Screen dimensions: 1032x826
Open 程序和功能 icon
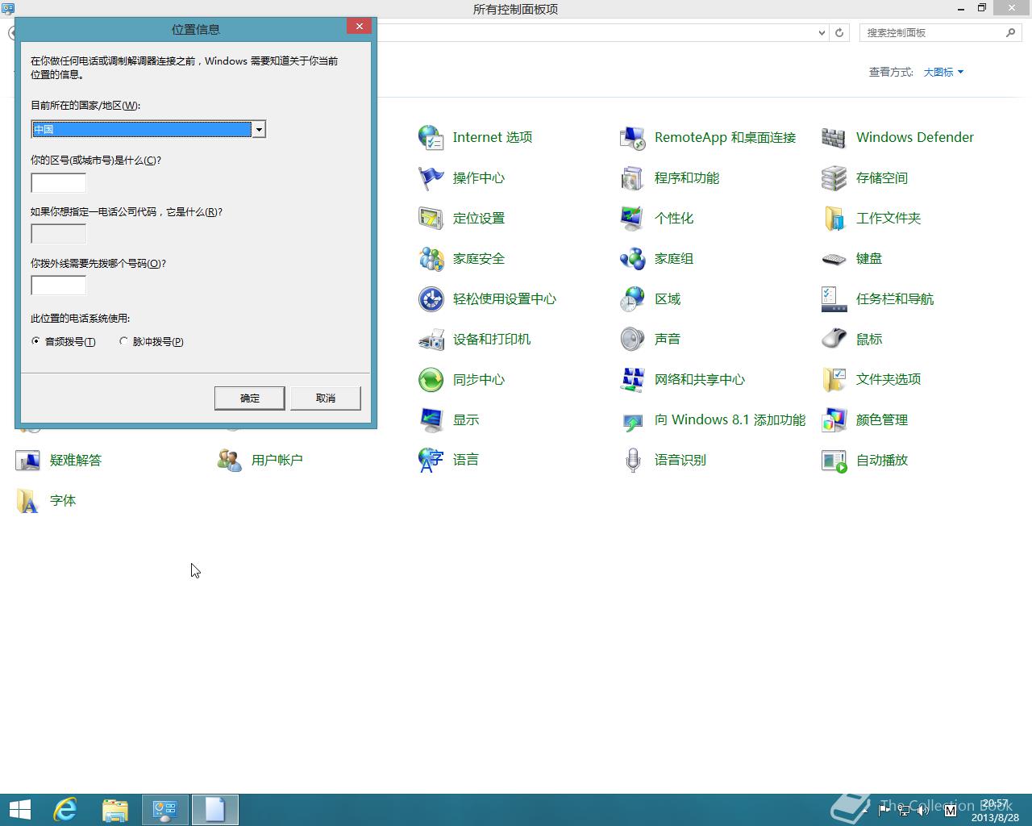pyautogui.click(x=633, y=177)
